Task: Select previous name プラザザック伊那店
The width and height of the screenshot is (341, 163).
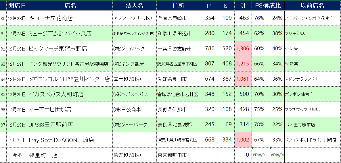Action: point(302,109)
